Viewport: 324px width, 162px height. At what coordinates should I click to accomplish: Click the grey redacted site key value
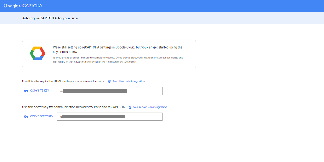tap(95, 91)
